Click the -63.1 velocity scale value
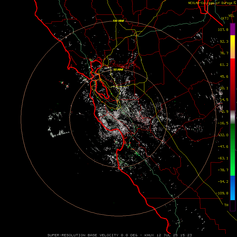 coord(223,158)
